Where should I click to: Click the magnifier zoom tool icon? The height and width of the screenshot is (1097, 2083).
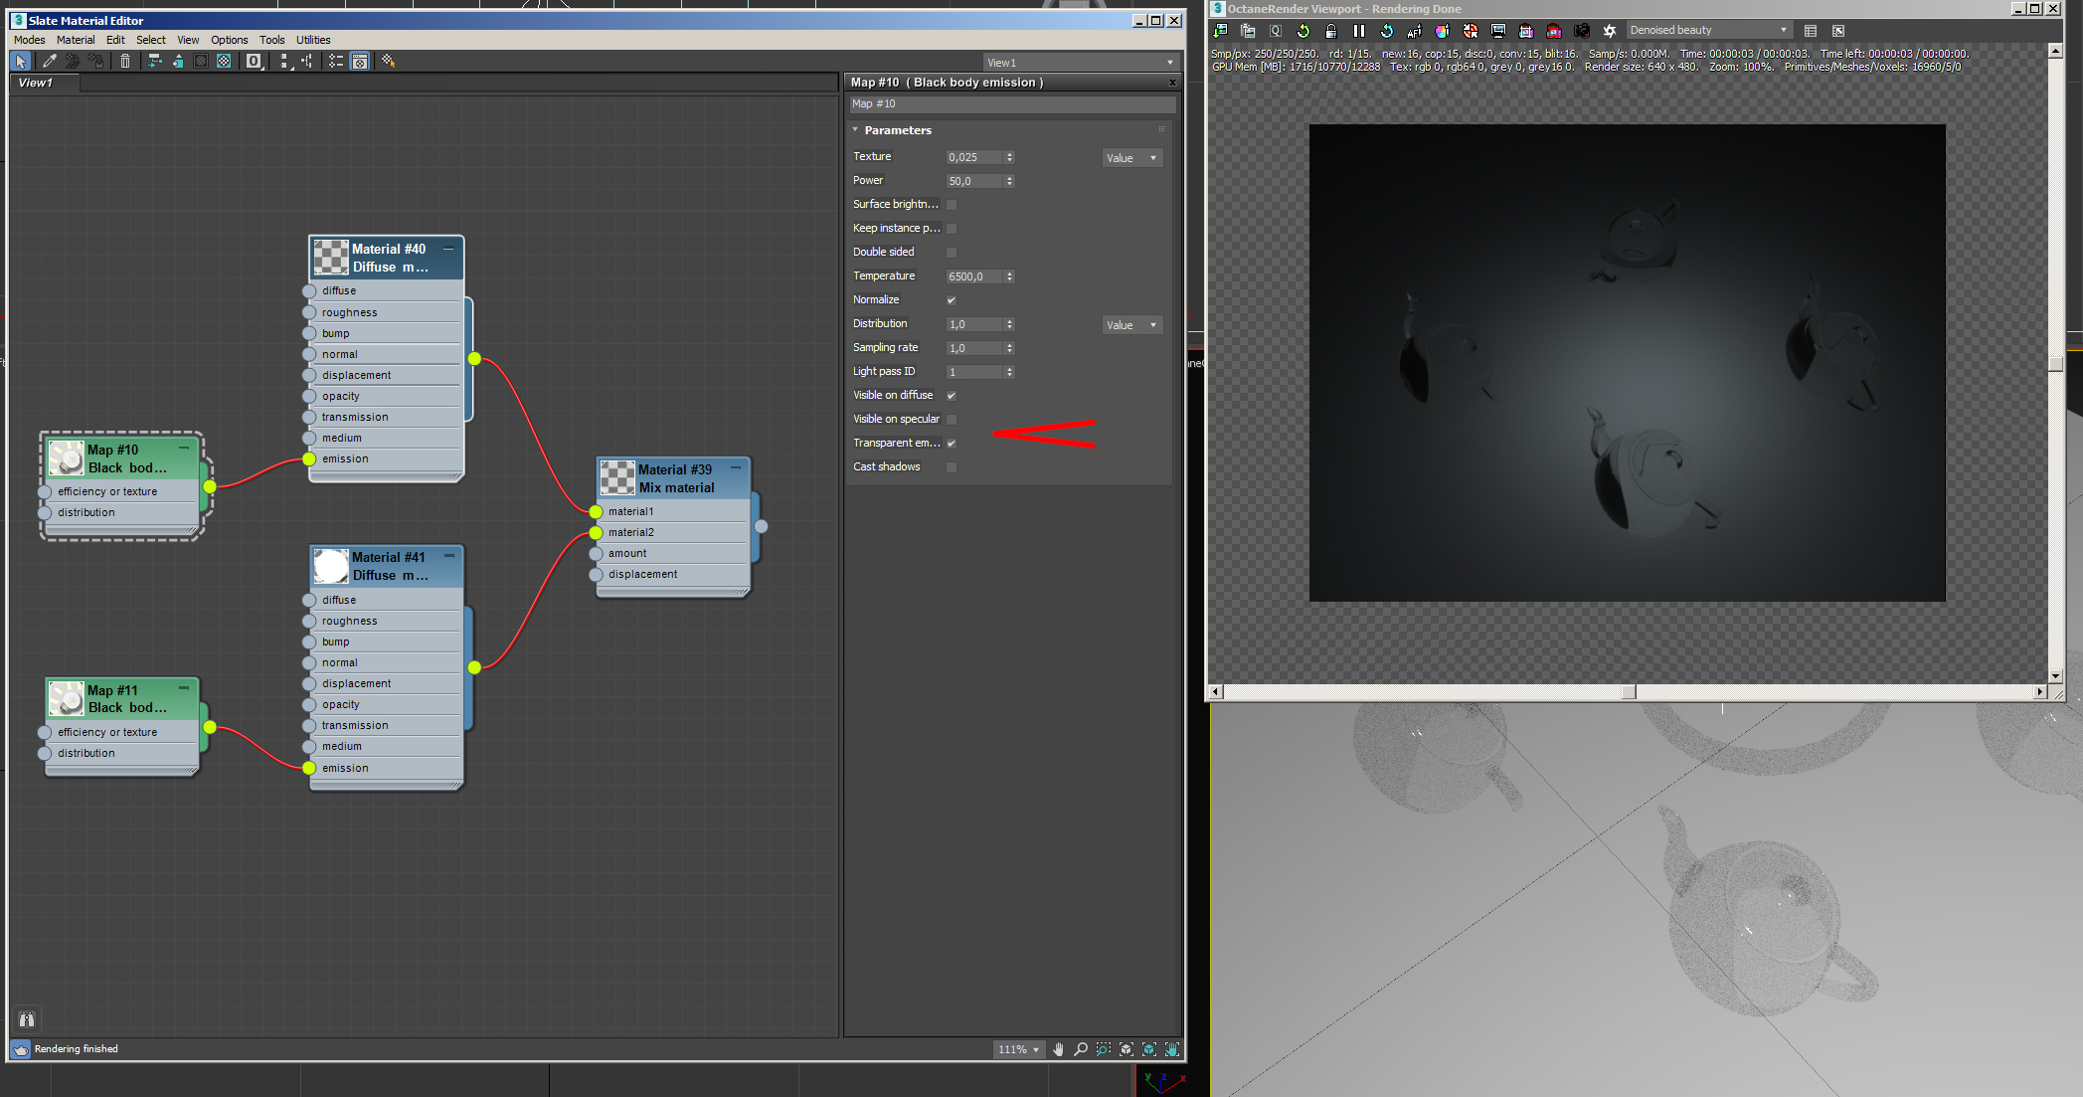coord(1081,1049)
